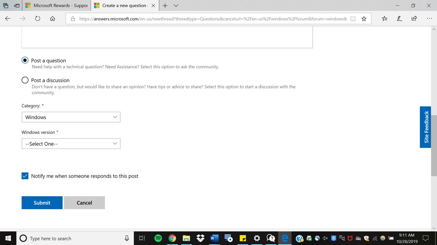The height and width of the screenshot is (245, 437).
Task: Click inside the question details text area
Action: pyautogui.click(x=167, y=37)
